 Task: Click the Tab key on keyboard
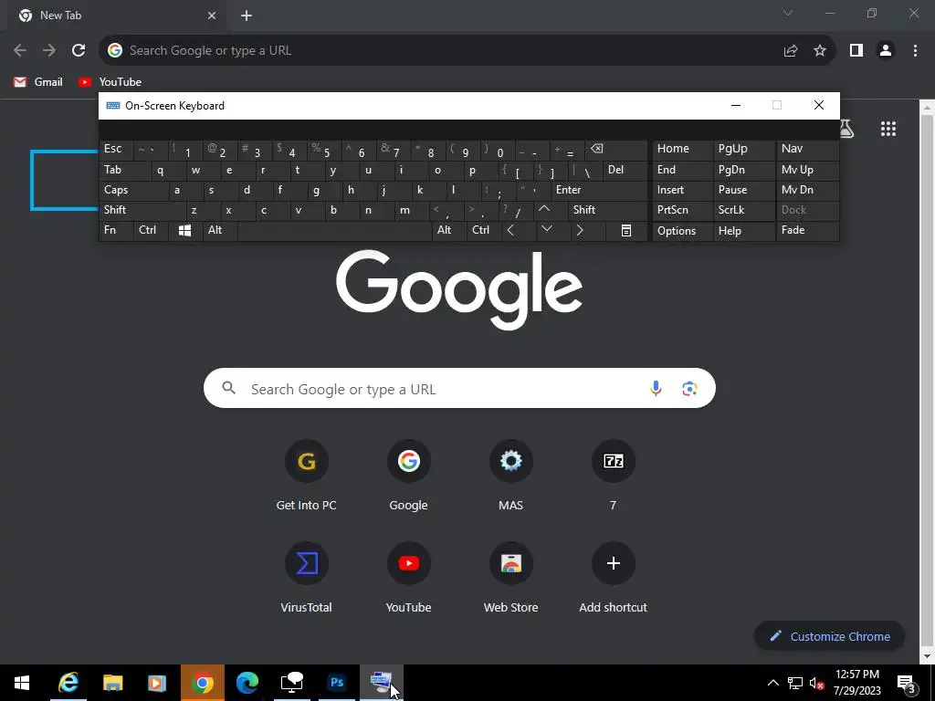coord(125,171)
